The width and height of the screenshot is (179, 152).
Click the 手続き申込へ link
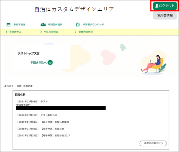click(x=39, y=62)
